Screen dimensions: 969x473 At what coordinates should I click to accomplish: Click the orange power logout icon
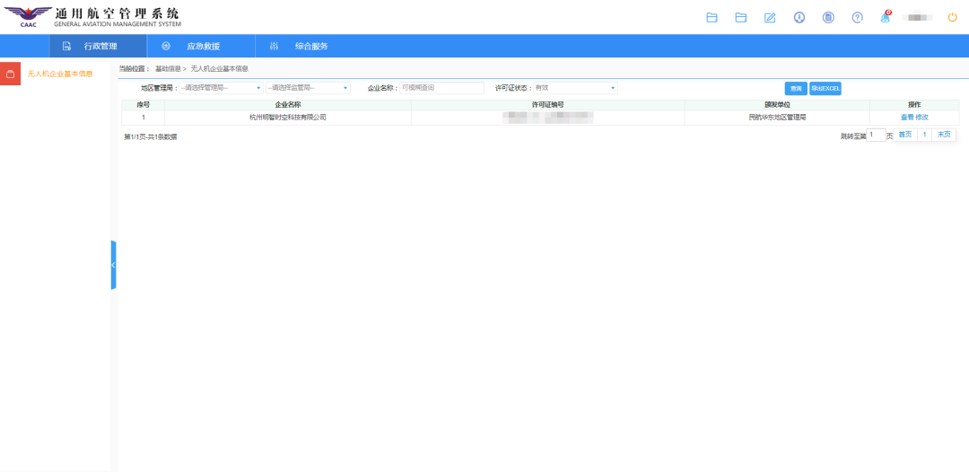pos(953,17)
